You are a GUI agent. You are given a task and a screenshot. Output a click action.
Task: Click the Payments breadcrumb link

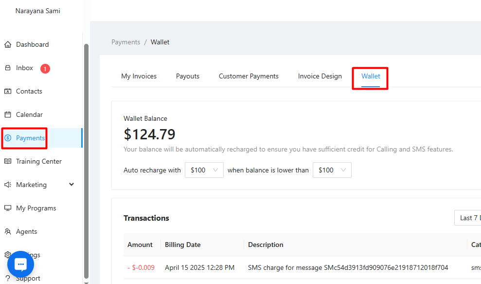(x=125, y=42)
